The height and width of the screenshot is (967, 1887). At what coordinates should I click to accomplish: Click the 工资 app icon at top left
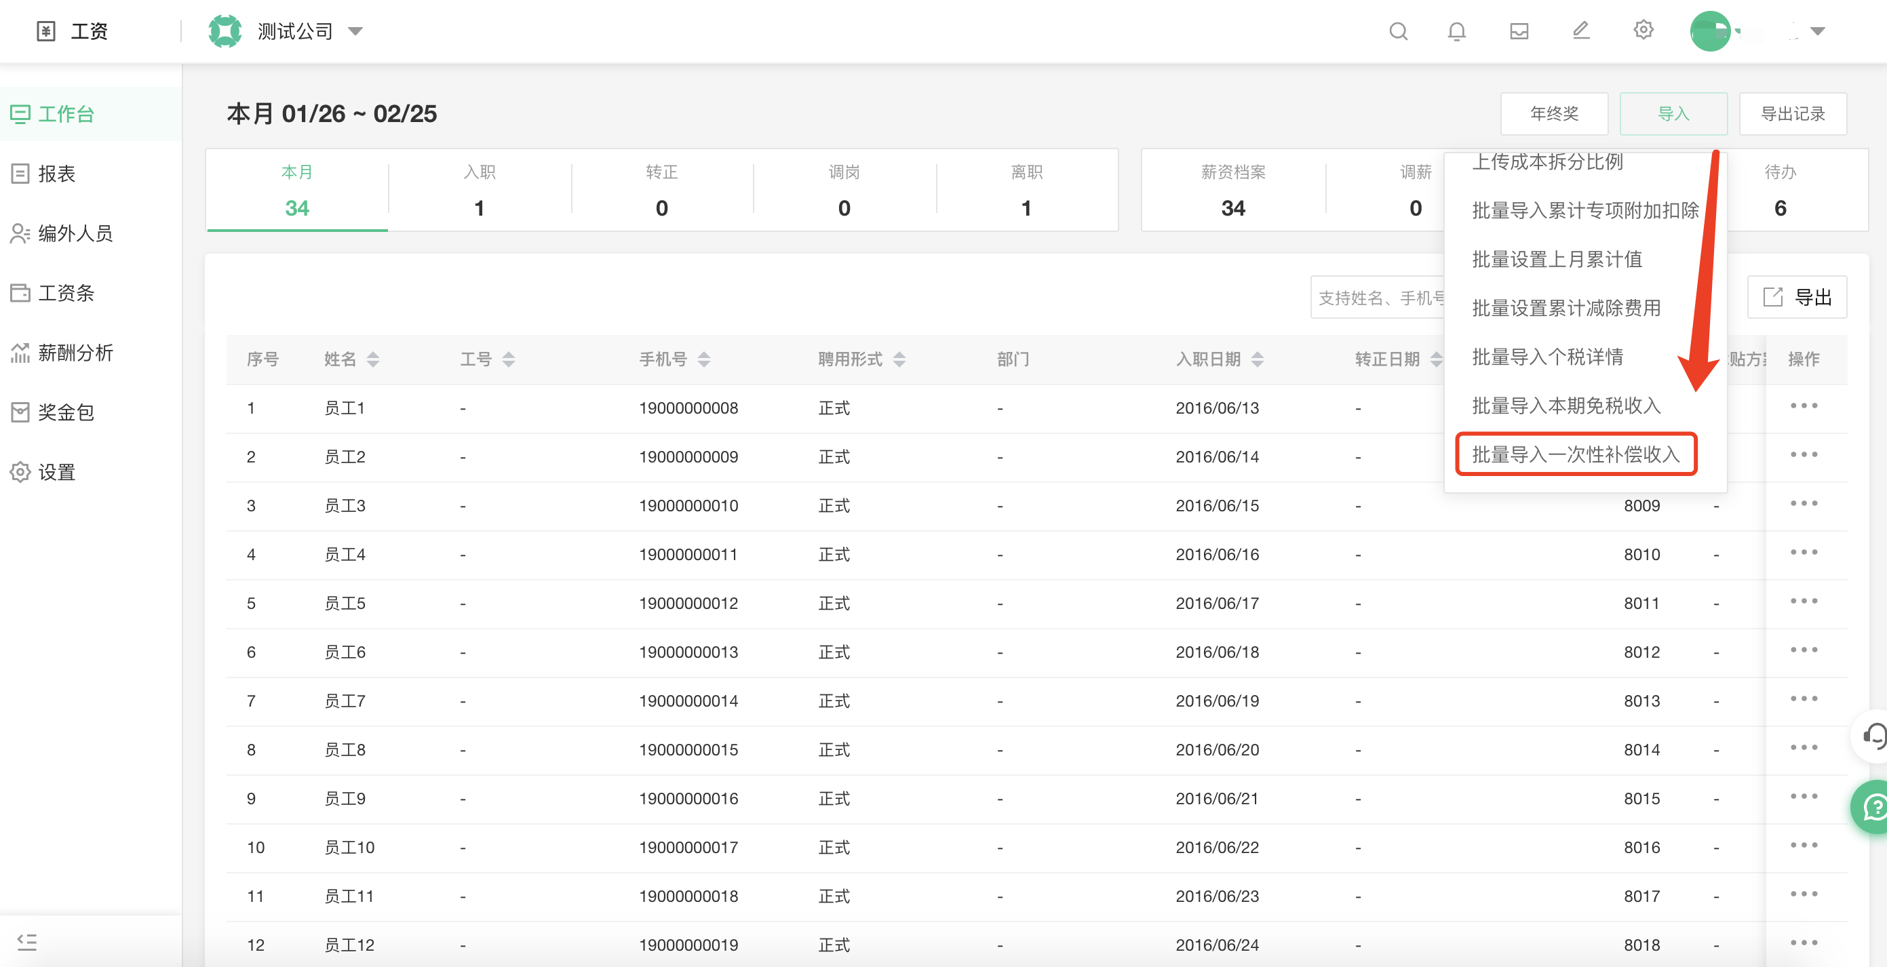tap(46, 31)
